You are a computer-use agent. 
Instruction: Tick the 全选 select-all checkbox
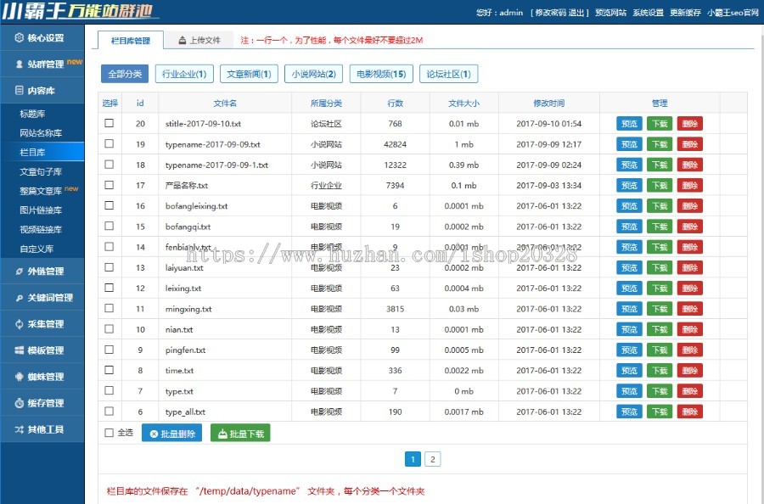pos(110,433)
